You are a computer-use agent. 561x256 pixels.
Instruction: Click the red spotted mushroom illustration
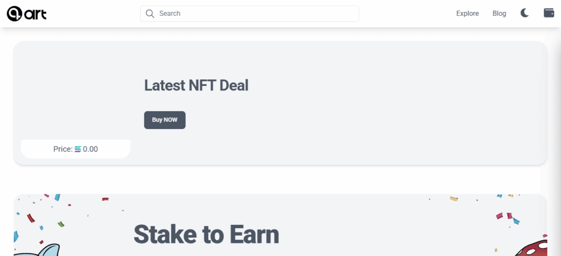click(533, 247)
